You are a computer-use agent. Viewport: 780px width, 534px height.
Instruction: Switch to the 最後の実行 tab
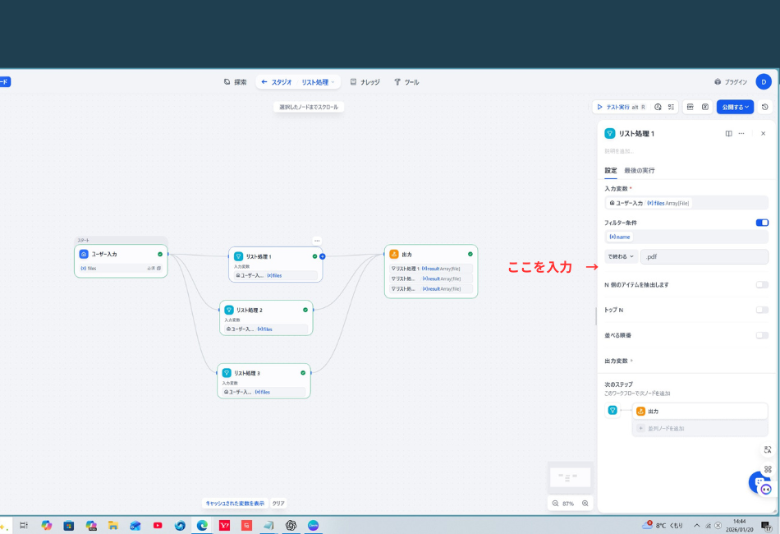(638, 170)
